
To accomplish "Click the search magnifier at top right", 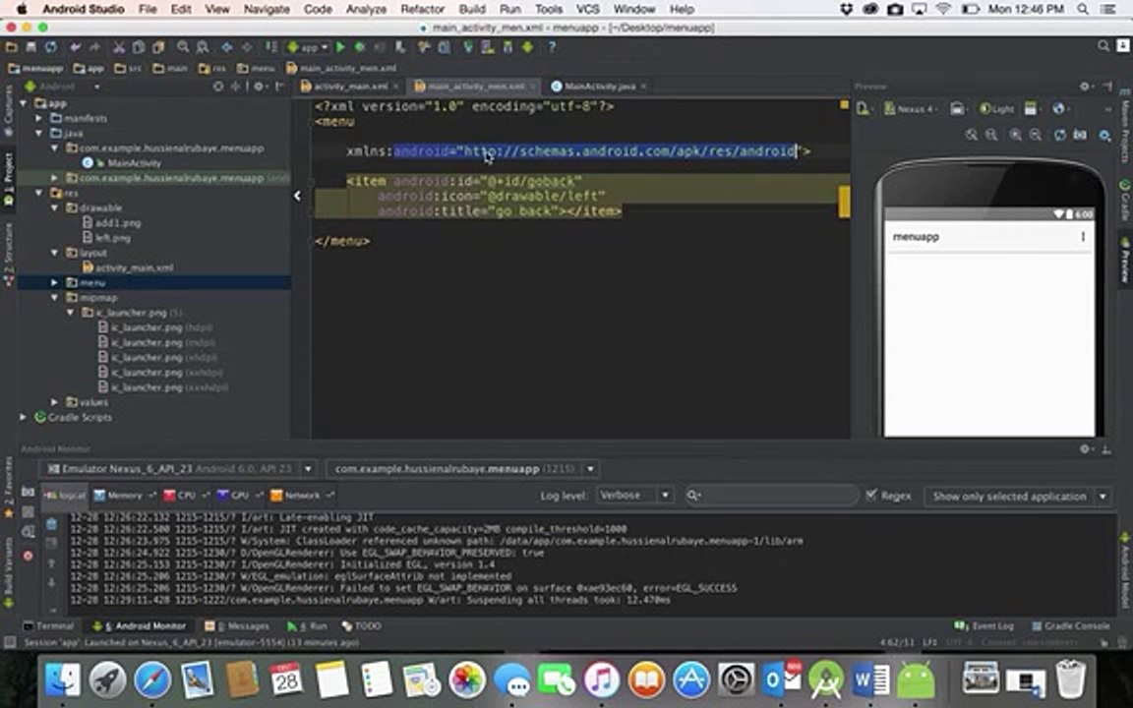I will coord(1103,47).
